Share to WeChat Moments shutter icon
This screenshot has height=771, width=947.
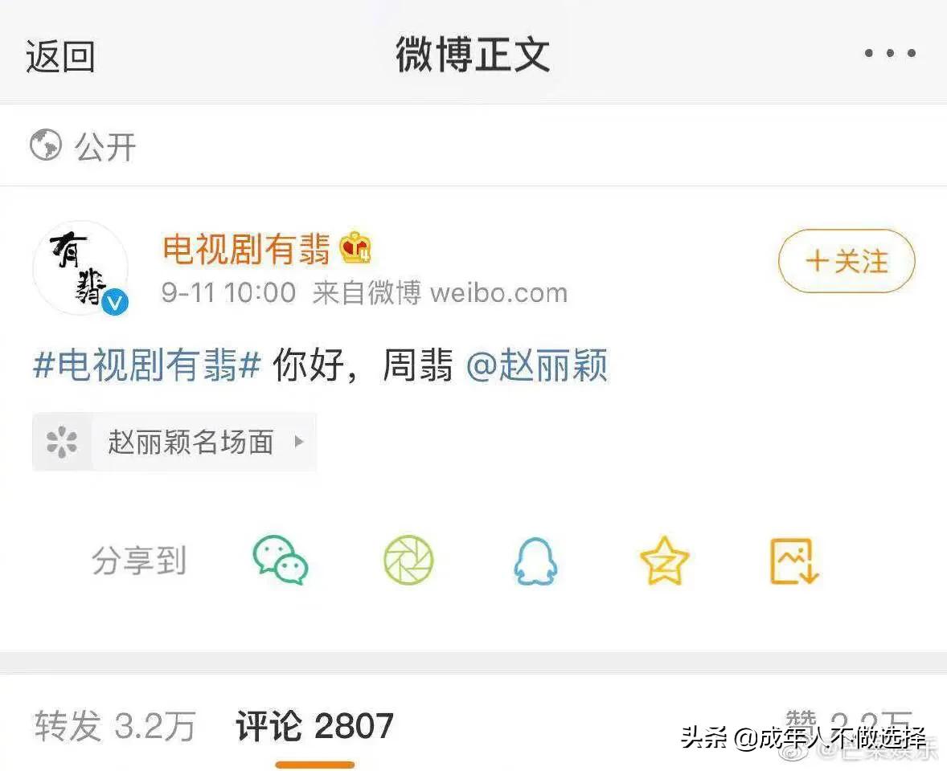(x=409, y=560)
